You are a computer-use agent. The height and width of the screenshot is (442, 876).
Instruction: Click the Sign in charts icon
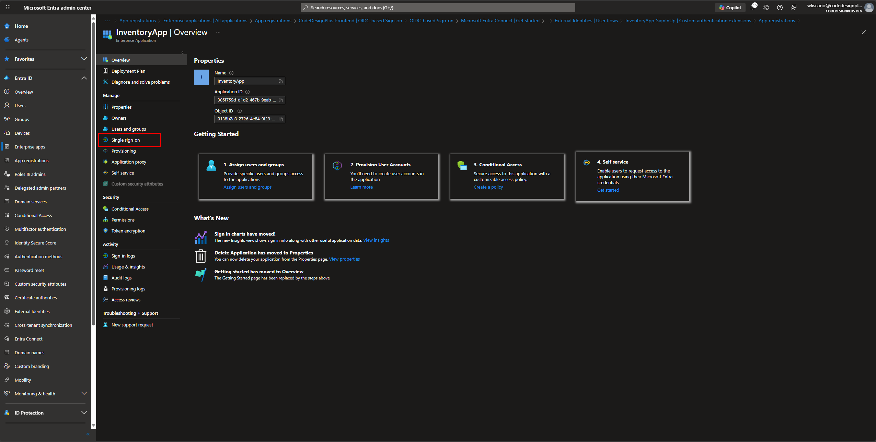tap(201, 237)
